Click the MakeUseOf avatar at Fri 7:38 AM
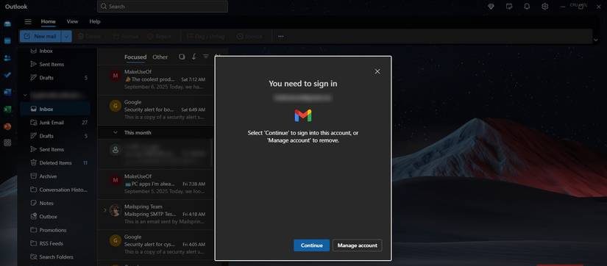Screen dimensions: 607x266 [x=115, y=180]
